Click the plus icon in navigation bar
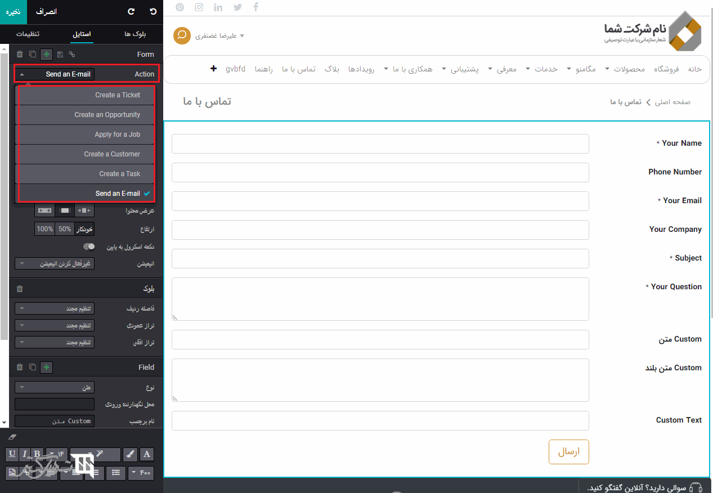 point(213,69)
